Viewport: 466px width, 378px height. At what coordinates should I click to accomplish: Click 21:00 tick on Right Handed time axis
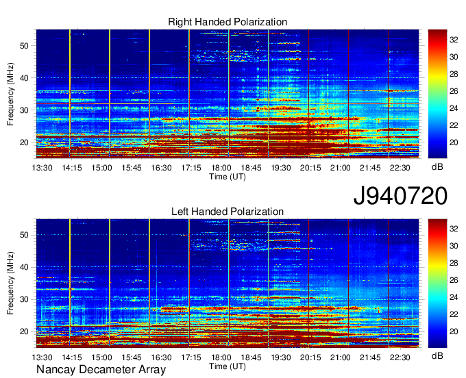point(341,168)
